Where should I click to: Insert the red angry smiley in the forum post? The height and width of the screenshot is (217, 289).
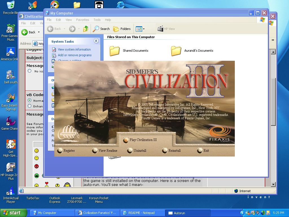click(37, 166)
